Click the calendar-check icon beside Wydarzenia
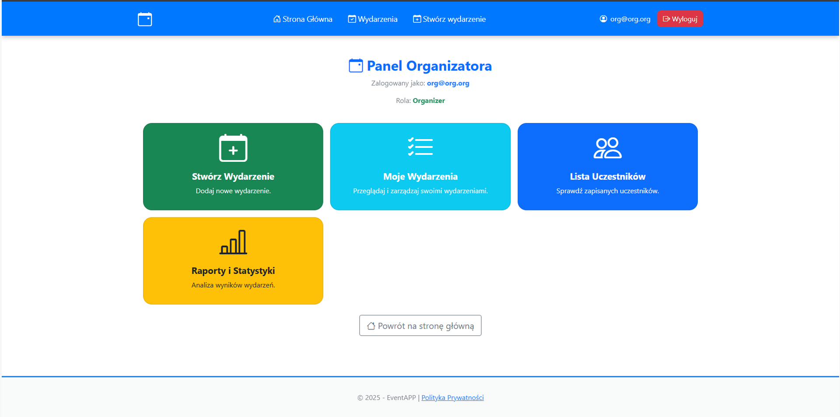The width and height of the screenshot is (840, 417). pos(352,19)
